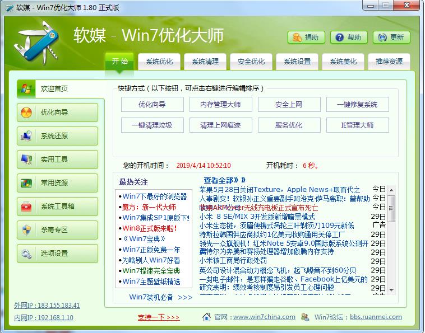Click the news list scrollbar thumb

(x=391, y=209)
